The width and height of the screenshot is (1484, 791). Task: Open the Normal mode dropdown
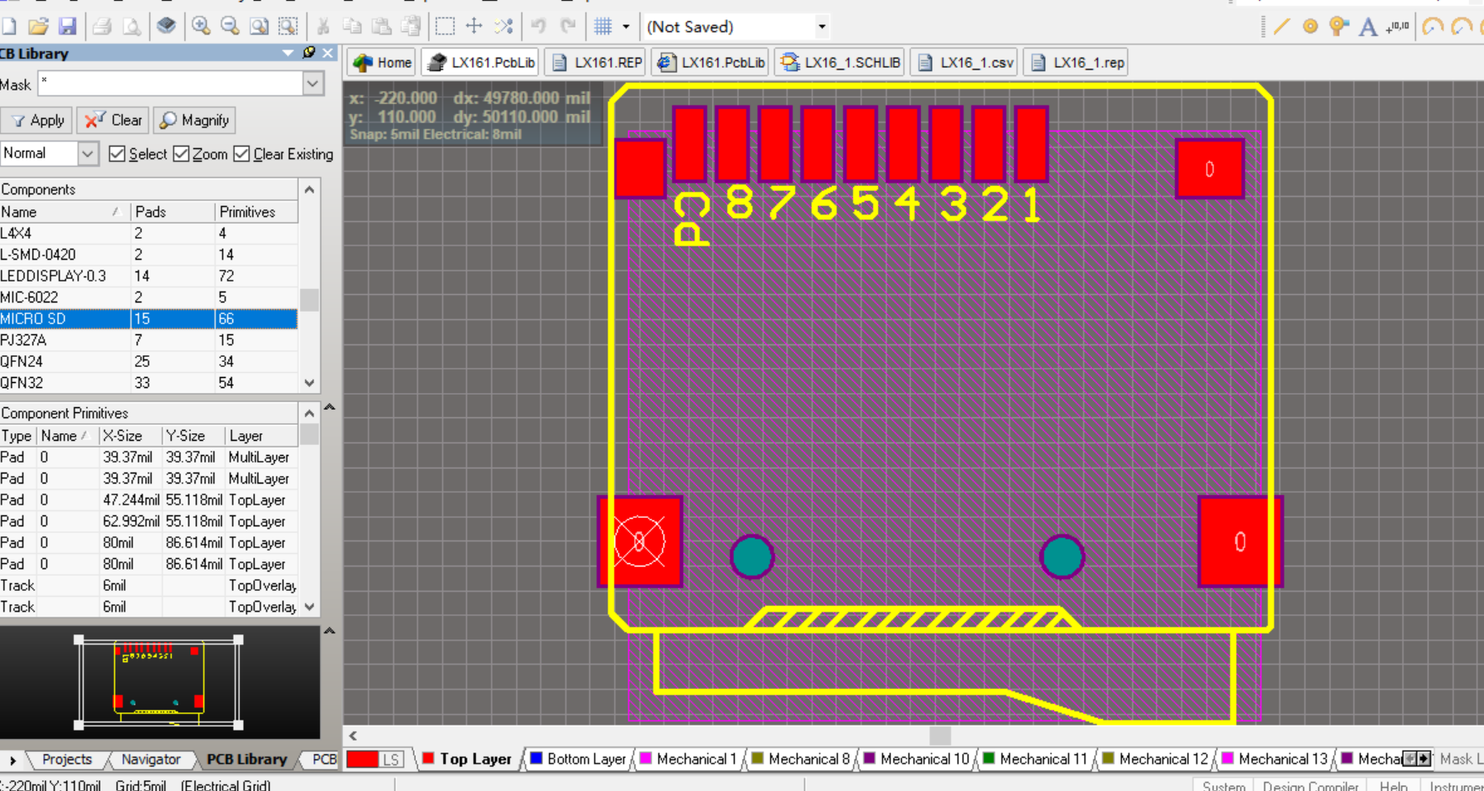88,153
